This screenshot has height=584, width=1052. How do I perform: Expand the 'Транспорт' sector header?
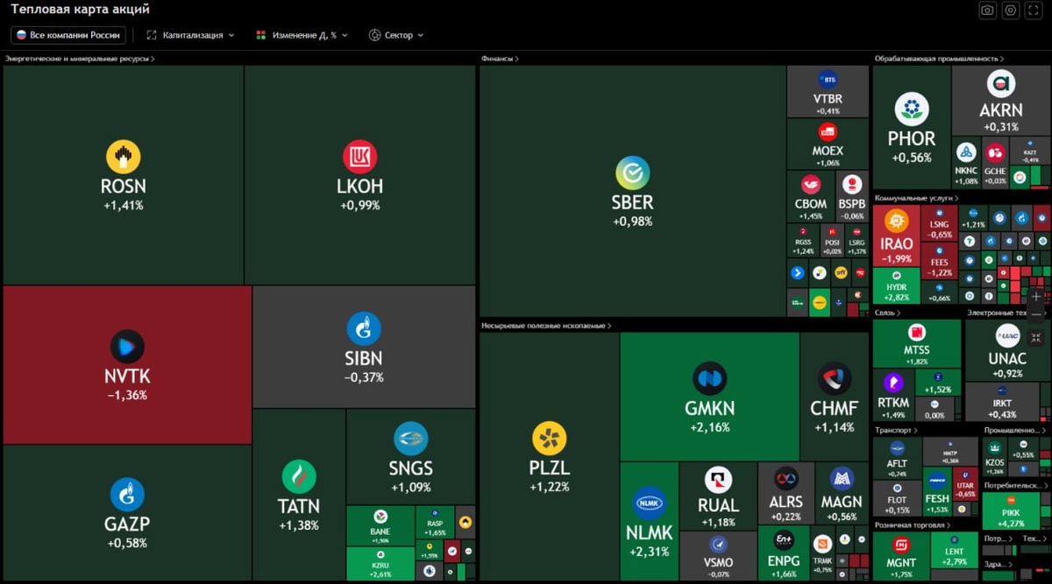(x=896, y=431)
